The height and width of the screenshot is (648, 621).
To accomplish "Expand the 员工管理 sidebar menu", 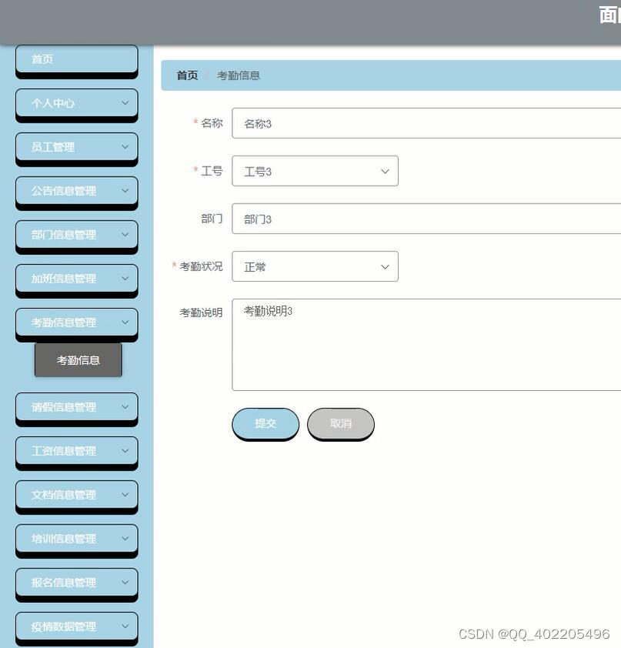I will [x=76, y=146].
